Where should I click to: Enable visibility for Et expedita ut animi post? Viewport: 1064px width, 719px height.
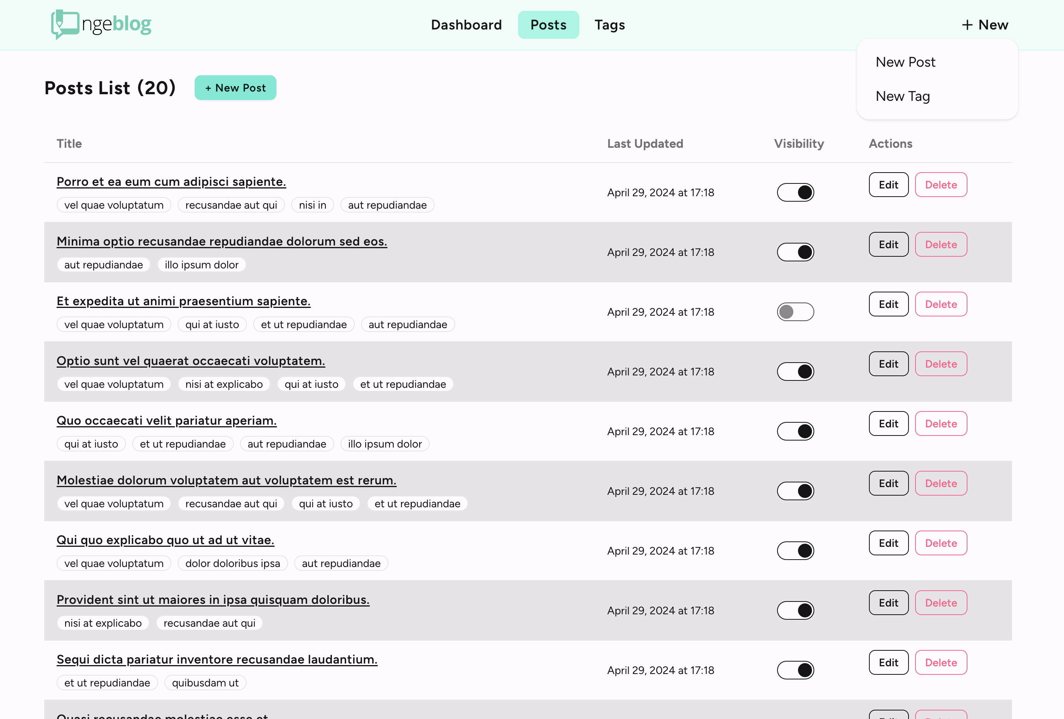(795, 312)
